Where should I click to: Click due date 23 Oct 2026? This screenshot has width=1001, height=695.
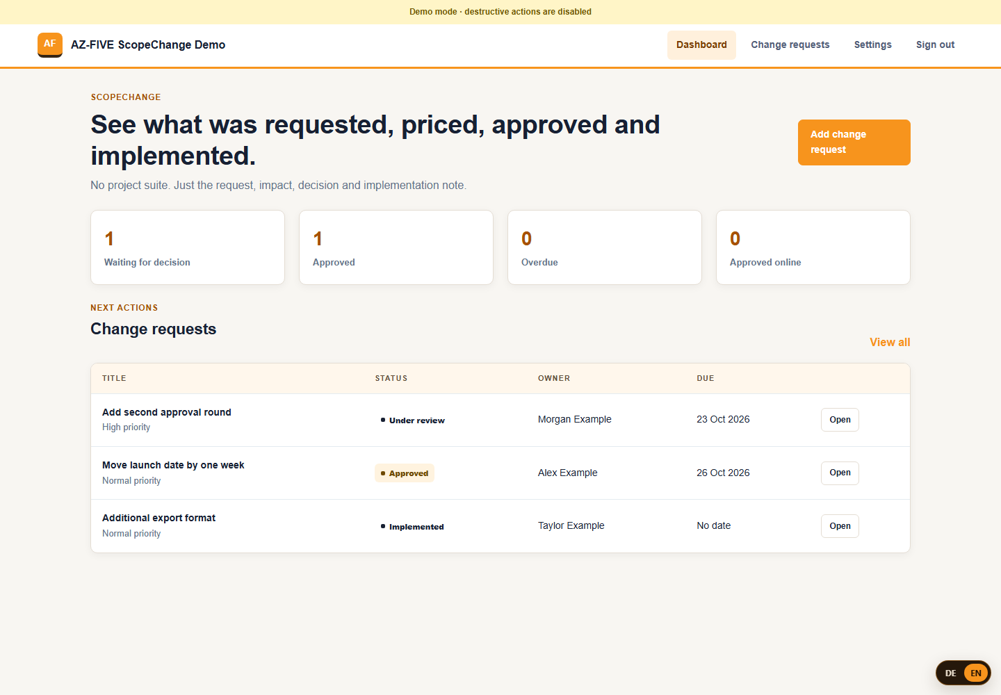[723, 419]
